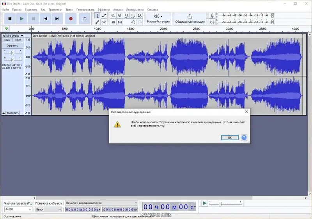Viewport: 312px width, 219px height.
Task: Skip to start of the project
Action: 45,18
